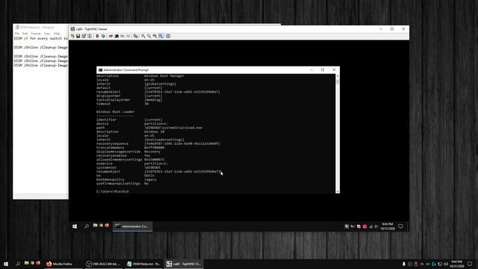Screen dimensions: 478x269
Task: Toggle the highlighted Zoom Auto button
Action: point(161,36)
